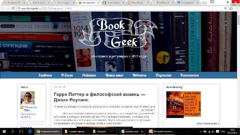Open the Windows Start menu
Screen dimensions: 240x135
[x=4, y=131]
